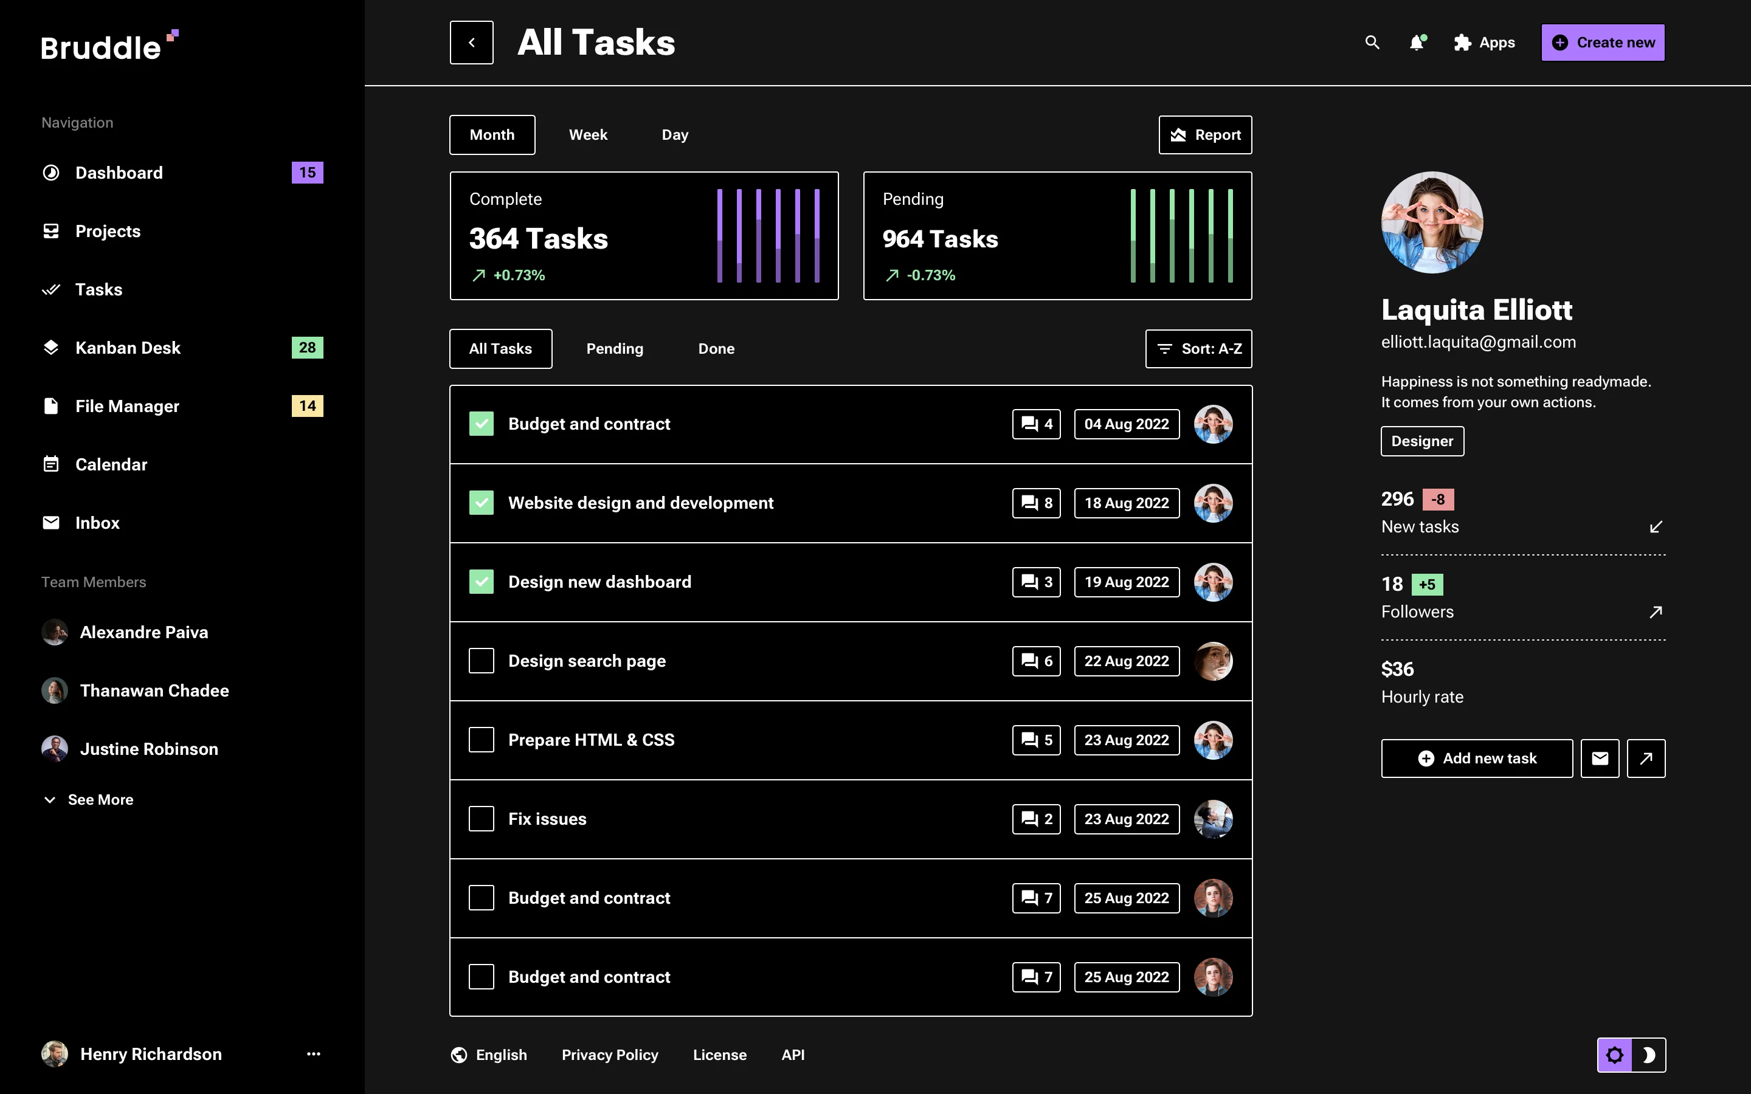
Task: Switch to the Week view tab
Action: (587, 134)
